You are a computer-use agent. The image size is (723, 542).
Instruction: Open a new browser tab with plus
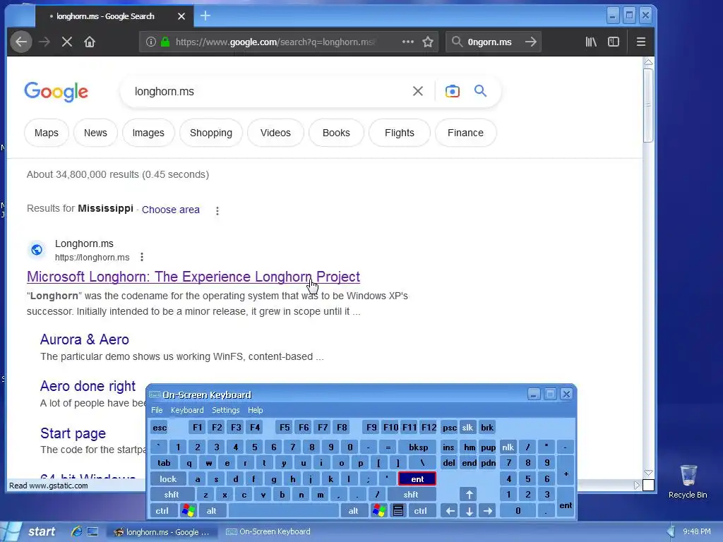click(x=205, y=16)
